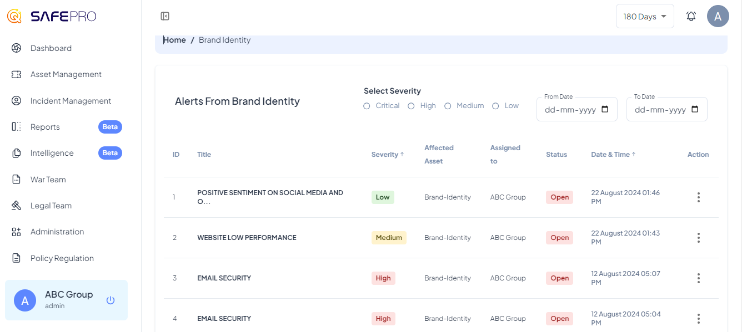Screen dimensions: 742x332
Task: Click the Home breadcrumb link
Action: pos(174,40)
